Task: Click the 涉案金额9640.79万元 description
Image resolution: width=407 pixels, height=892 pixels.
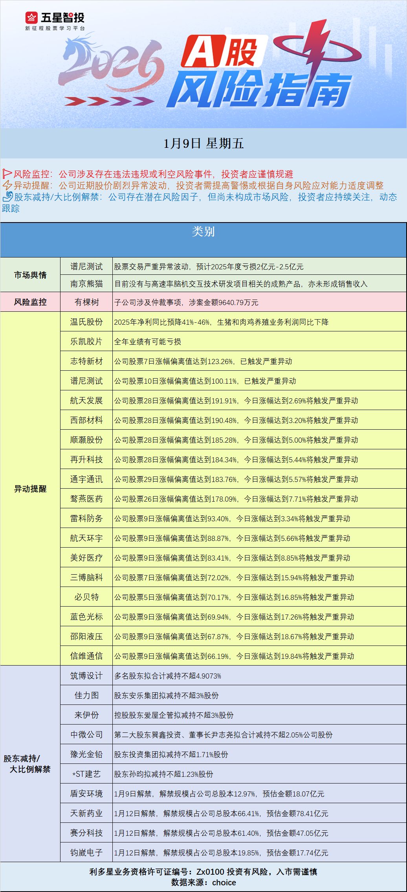Action: pyautogui.click(x=224, y=302)
